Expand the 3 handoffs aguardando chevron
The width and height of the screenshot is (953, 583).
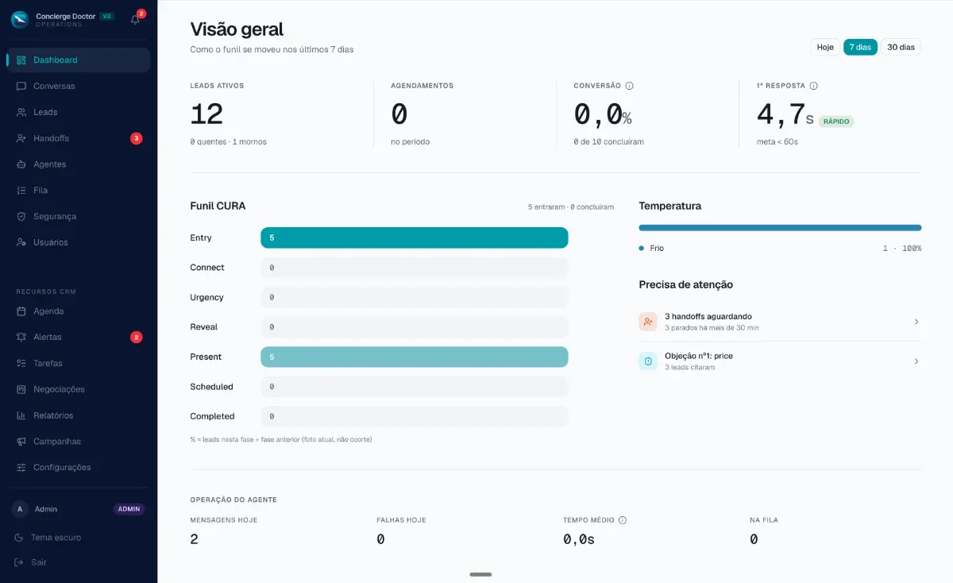click(916, 322)
